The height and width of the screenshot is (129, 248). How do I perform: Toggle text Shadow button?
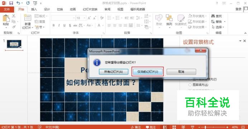70,25
